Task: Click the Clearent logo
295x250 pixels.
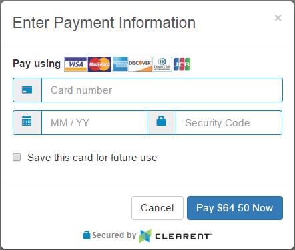Action: (176, 236)
